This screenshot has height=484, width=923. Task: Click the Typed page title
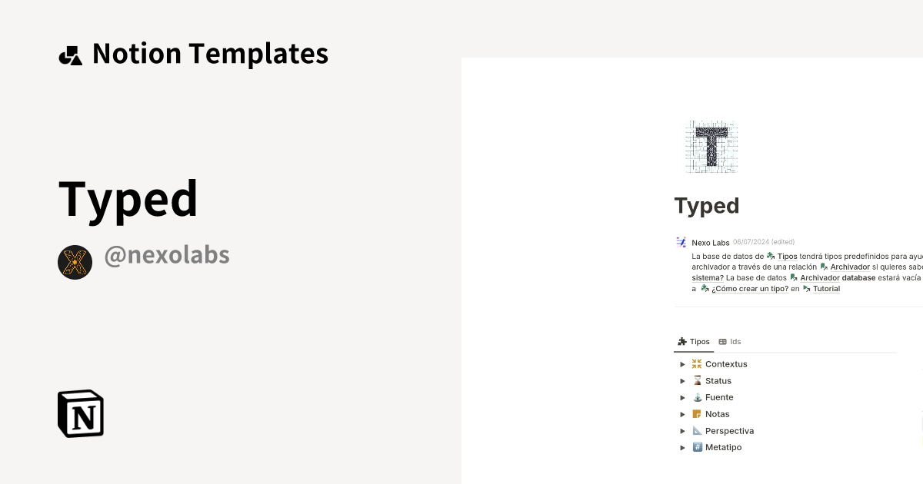pyautogui.click(x=706, y=205)
